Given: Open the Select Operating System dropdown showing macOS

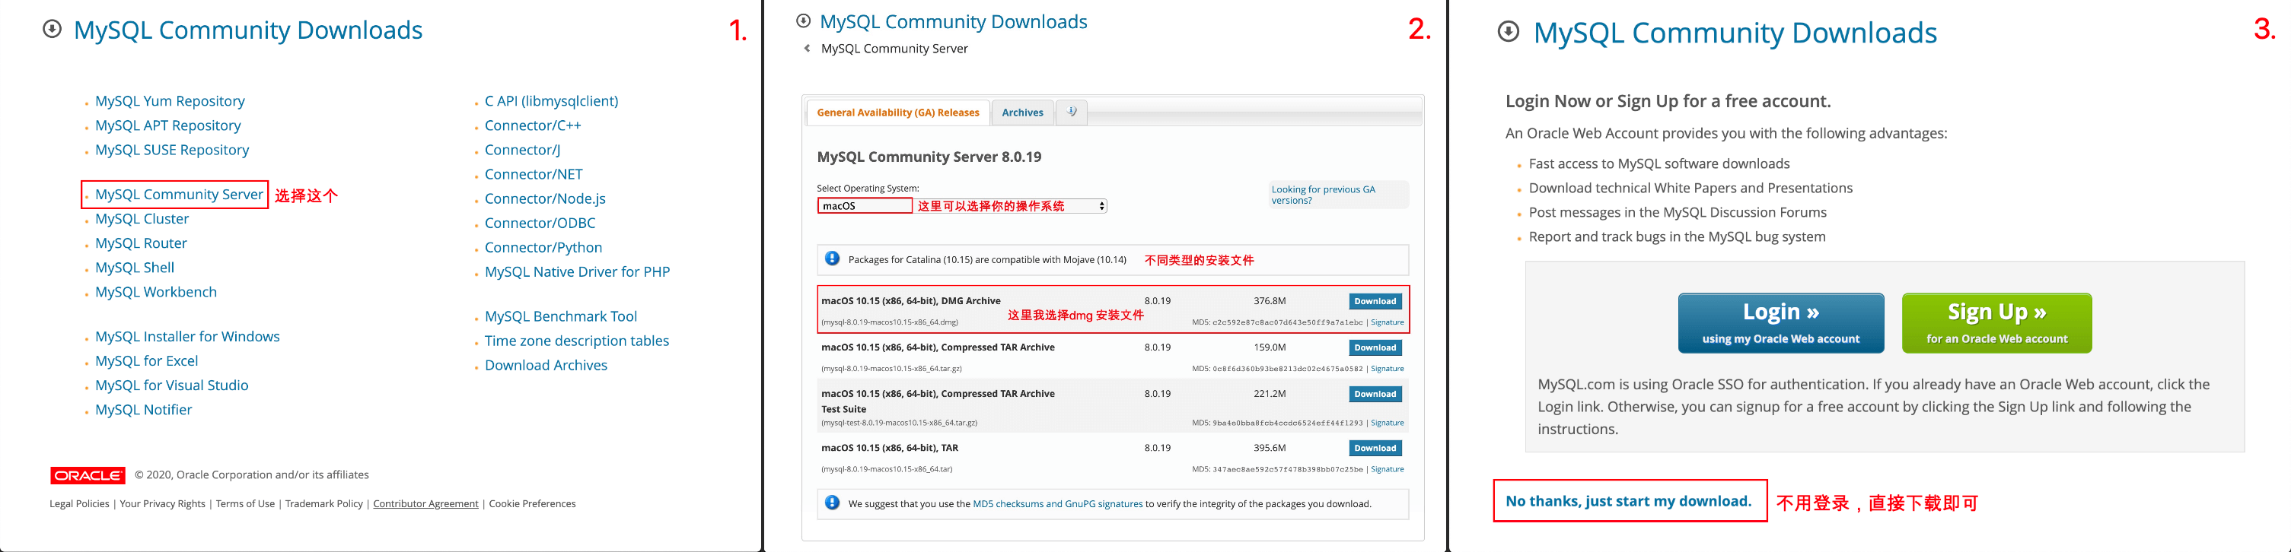Looking at the screenshot, I should tap(962, 205).
